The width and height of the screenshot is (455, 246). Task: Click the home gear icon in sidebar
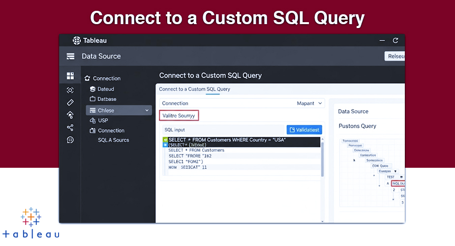point(70,115)
